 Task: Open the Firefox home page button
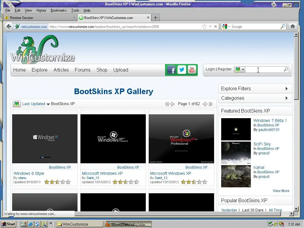tap(292, 26)
